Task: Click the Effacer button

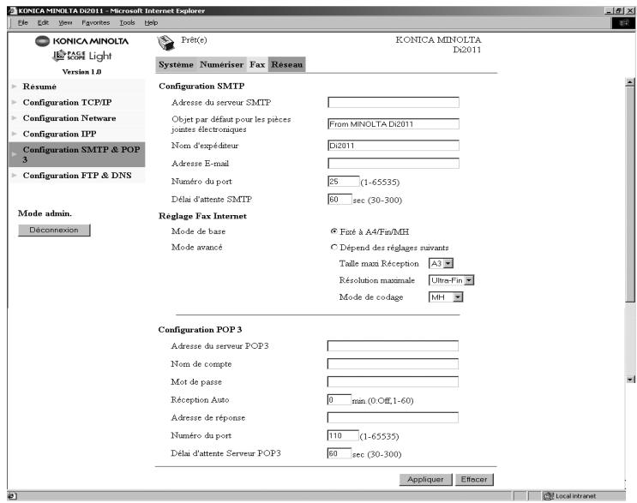Action: point(474,480)
